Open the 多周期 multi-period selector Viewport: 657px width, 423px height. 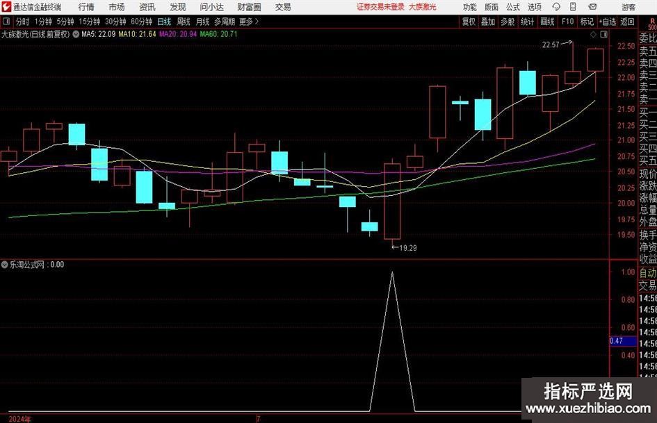click(x=225, y=22)
